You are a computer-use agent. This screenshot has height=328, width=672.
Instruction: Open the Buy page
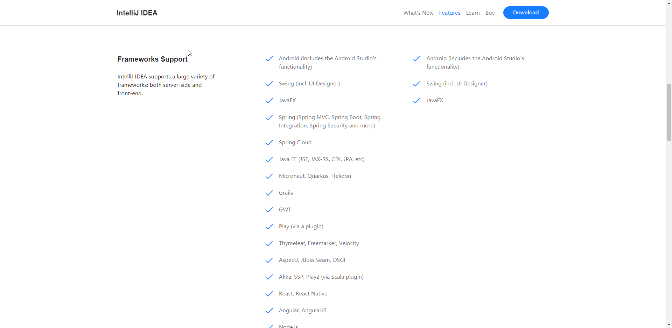[x=490, y=13]
